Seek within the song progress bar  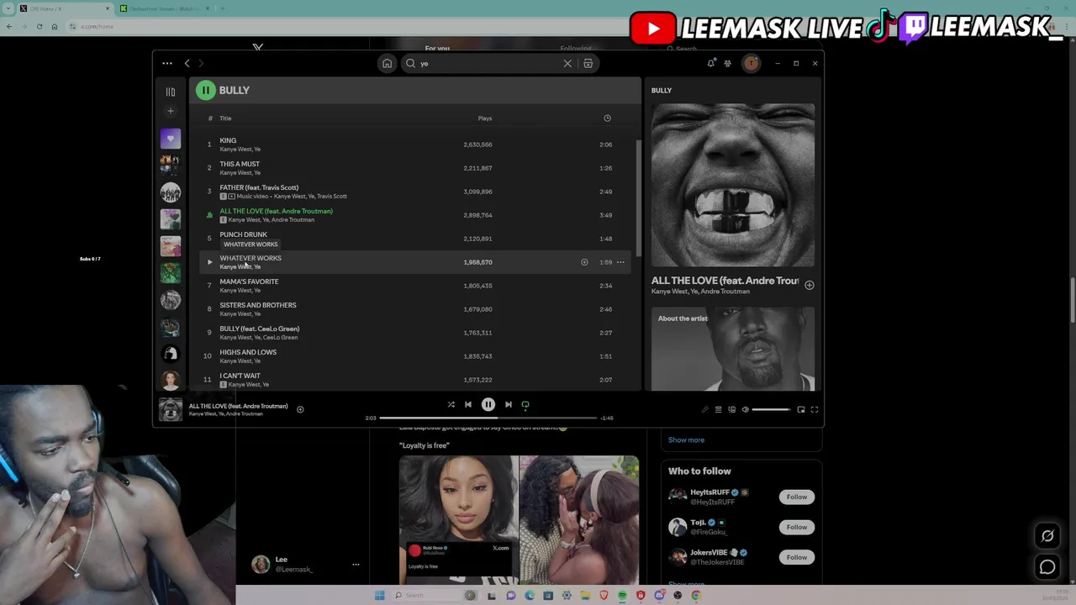(488, 418)
